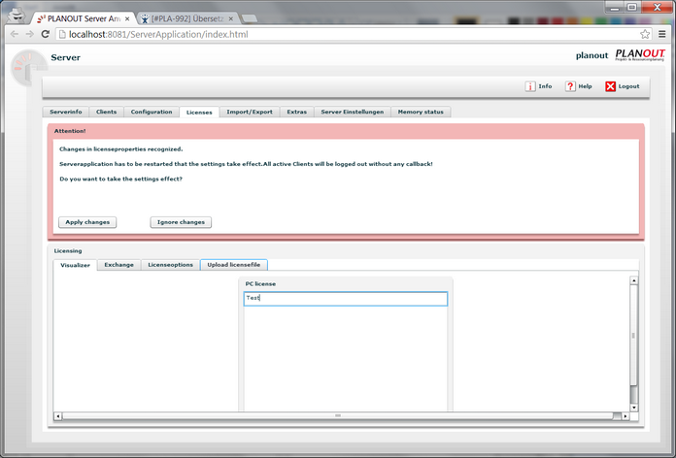Select the Licenses tab
This screenshot has height=458, width=676.
pos(199,112)
